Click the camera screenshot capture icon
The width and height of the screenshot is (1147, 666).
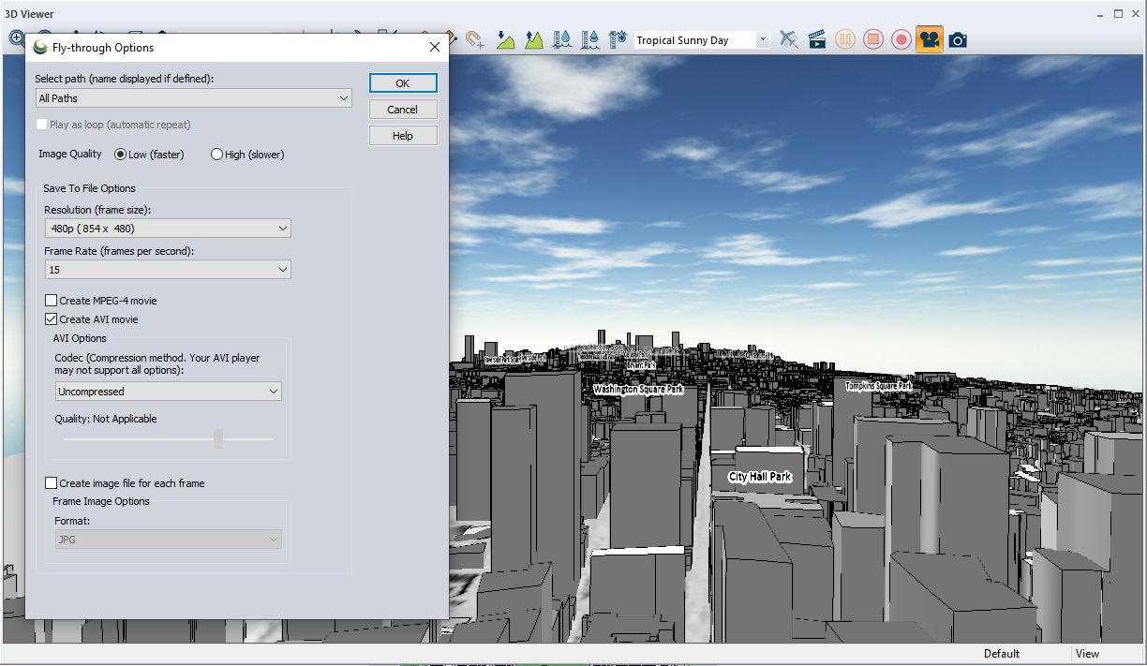coord(958,39)
